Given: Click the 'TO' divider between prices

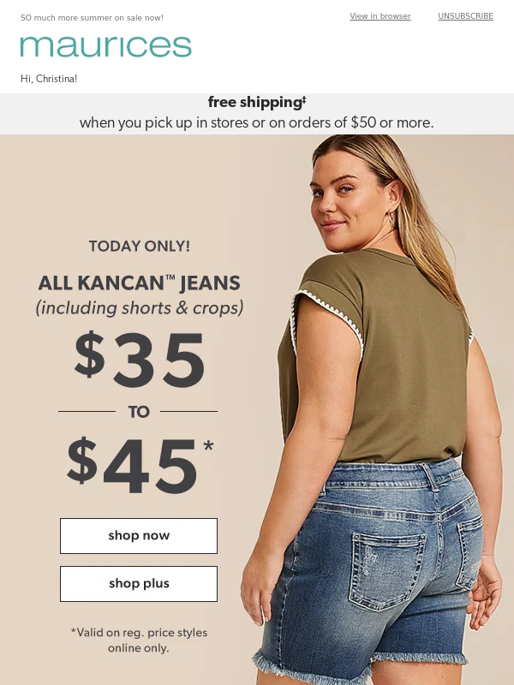Looking at the screenshot, I should [139, 412].
